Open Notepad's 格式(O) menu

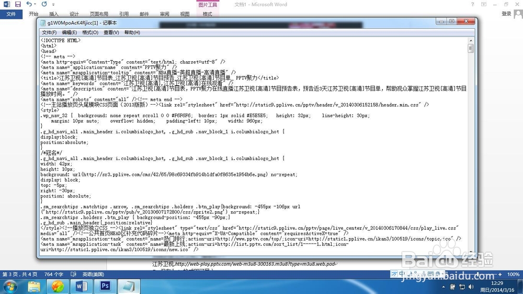(90, 32)
